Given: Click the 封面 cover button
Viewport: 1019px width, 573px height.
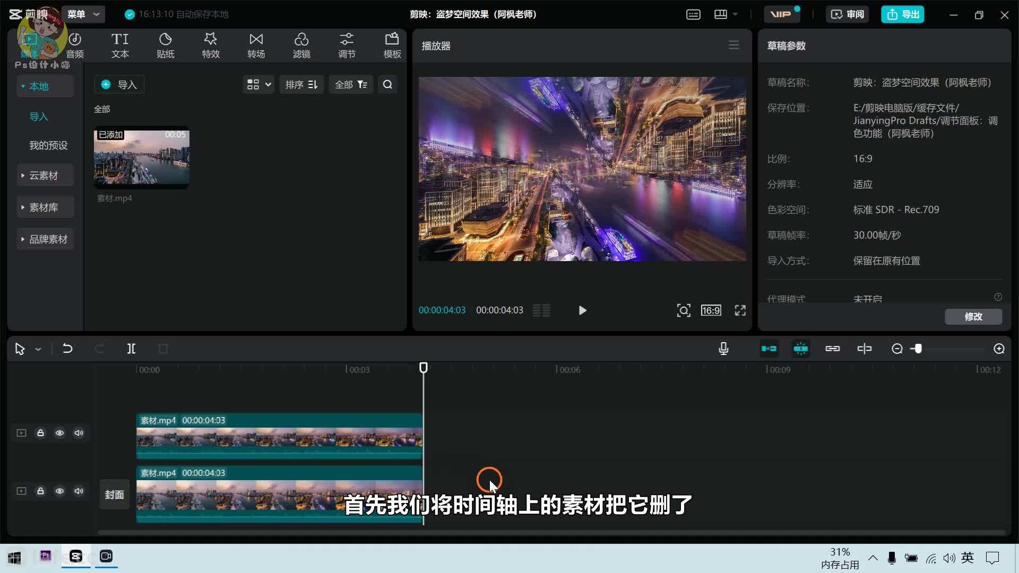Looking at the screenshot, I should click(x=114, y=494).
